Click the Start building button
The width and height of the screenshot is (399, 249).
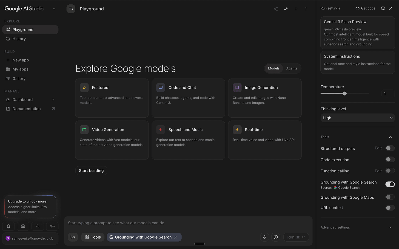(91, 170)
